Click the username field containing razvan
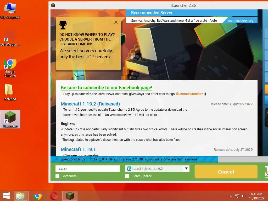 pos(88,169)
